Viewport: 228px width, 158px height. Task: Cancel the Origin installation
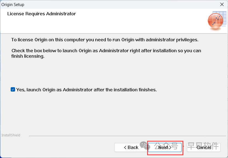tap(204, 147)
